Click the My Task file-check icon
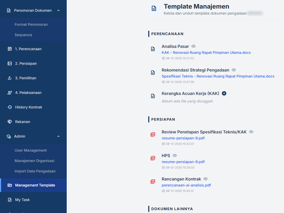The width and height of the screenshot is (284, 213). 10,200
